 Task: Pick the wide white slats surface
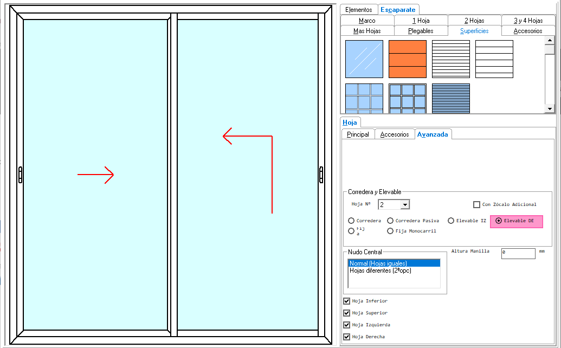pyautogui.click(x=494, y=59)
